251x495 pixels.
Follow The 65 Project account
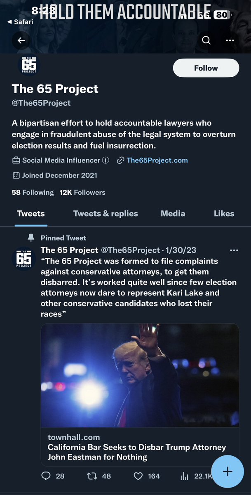click(206, 68)
